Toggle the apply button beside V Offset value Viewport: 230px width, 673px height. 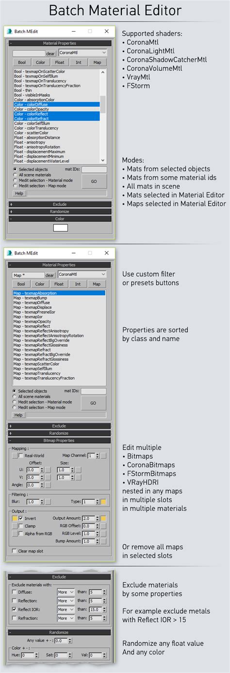(48, 477)
